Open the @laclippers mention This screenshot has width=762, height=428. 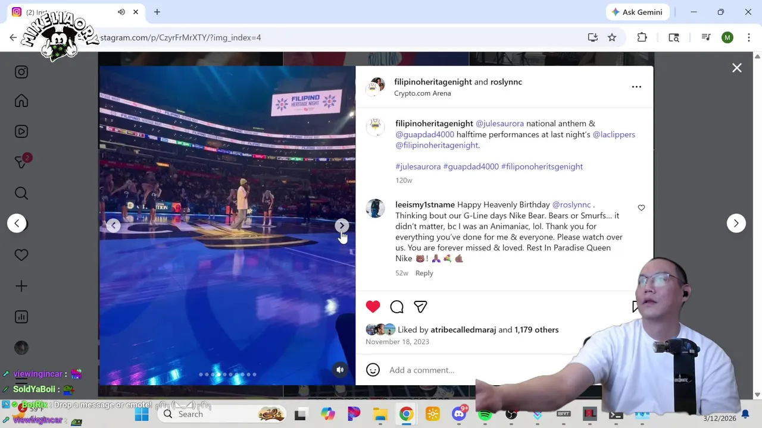tap(614, 134)
